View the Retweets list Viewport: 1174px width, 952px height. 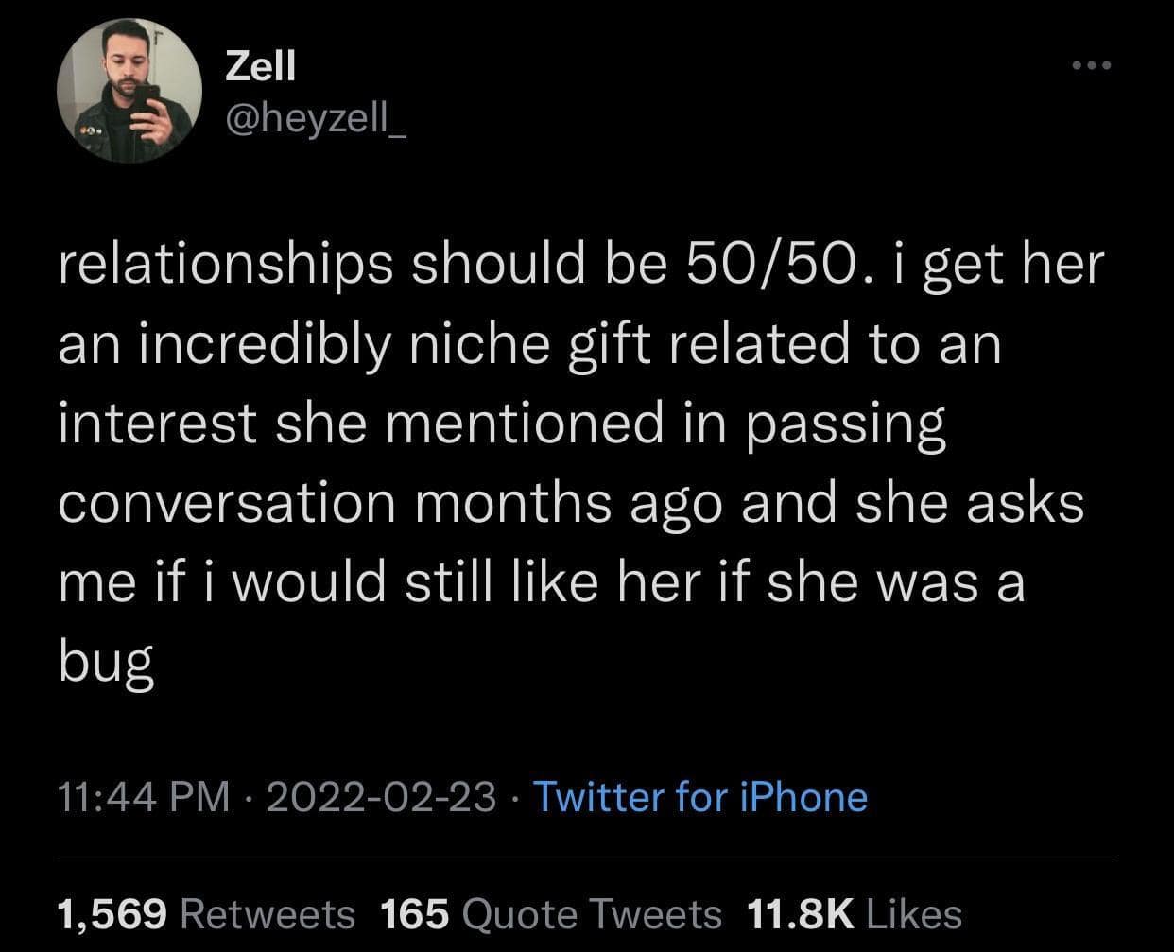(x=266, y=913)
